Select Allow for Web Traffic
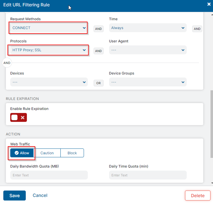Viewport: 213px width, 203px height. (22, 153)
